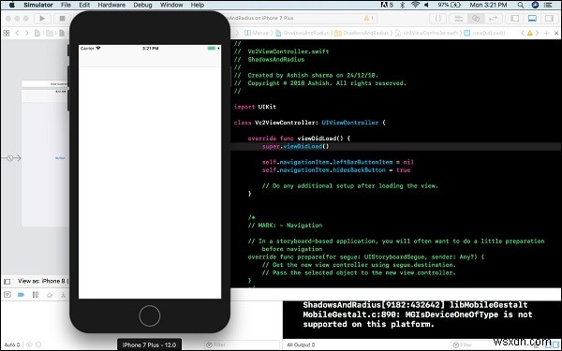Open the Debug menu
The image size is (562, 351).
pyautogui.click(x=142, y=5)
